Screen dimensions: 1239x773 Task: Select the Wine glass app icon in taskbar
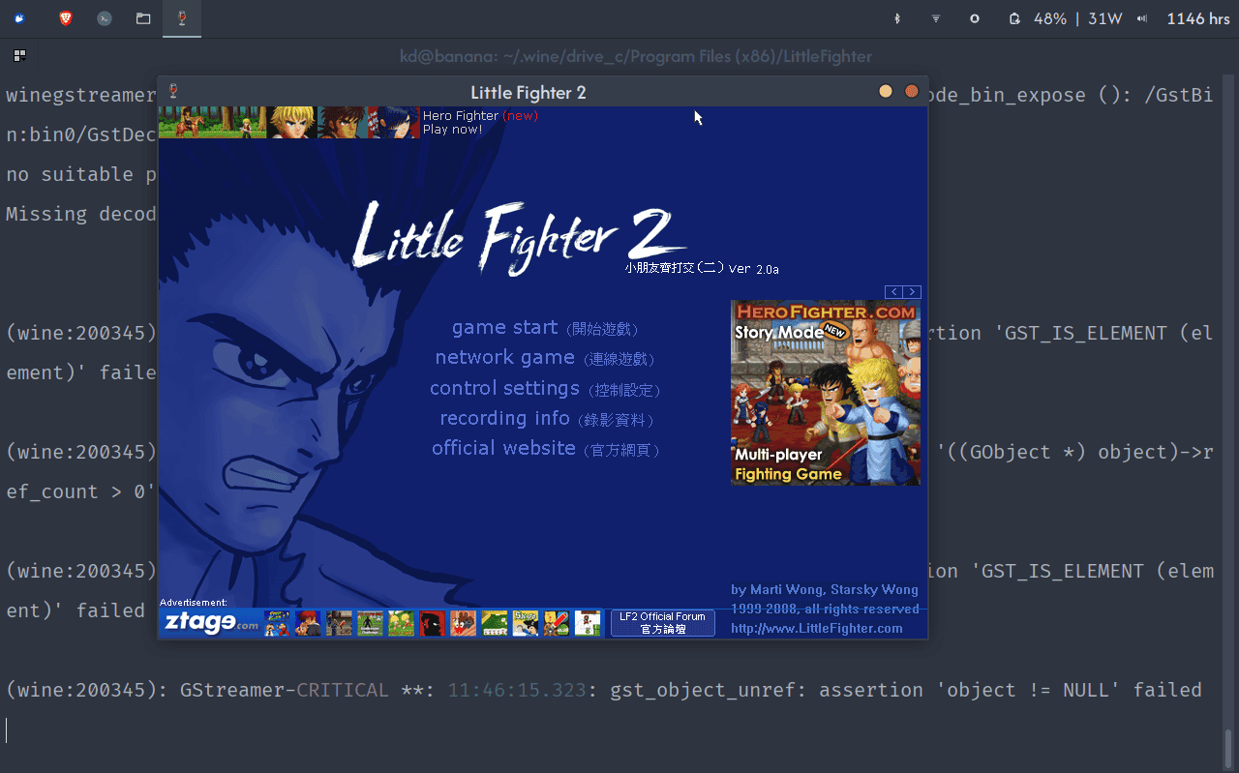(x=182, y=18)
